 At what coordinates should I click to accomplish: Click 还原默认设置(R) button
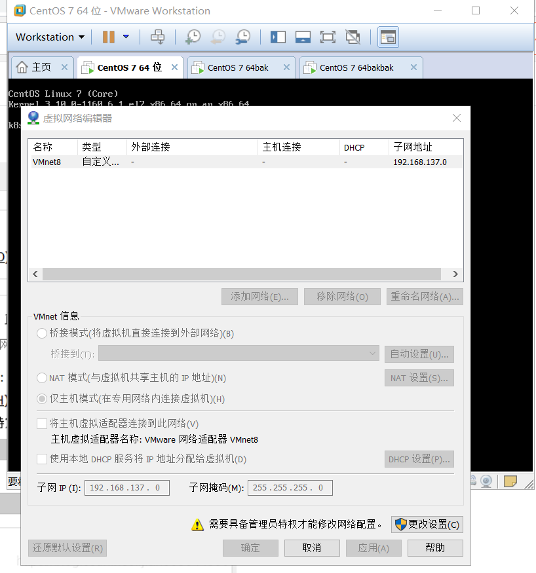coord(67,548)
